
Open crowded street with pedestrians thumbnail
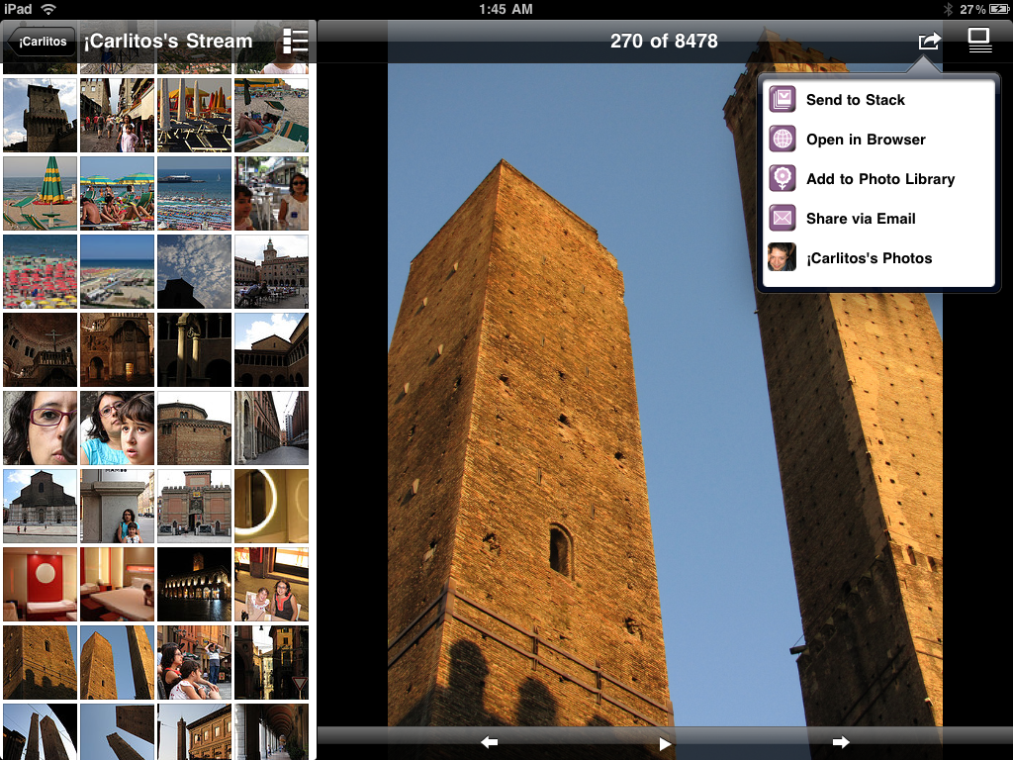(117, 115)
